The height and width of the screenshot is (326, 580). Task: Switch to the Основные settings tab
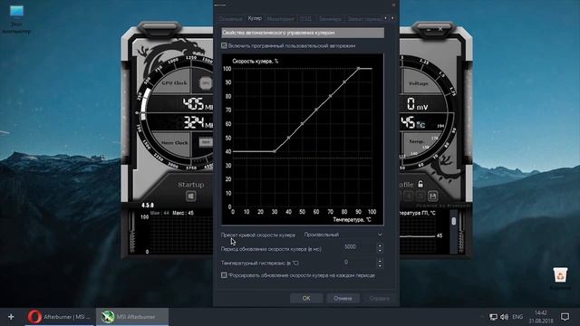tap(230, 18)
